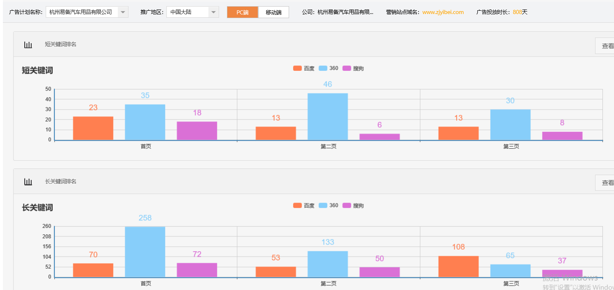Click the 百度 第三页 bar labeled 108

[458, 267]
